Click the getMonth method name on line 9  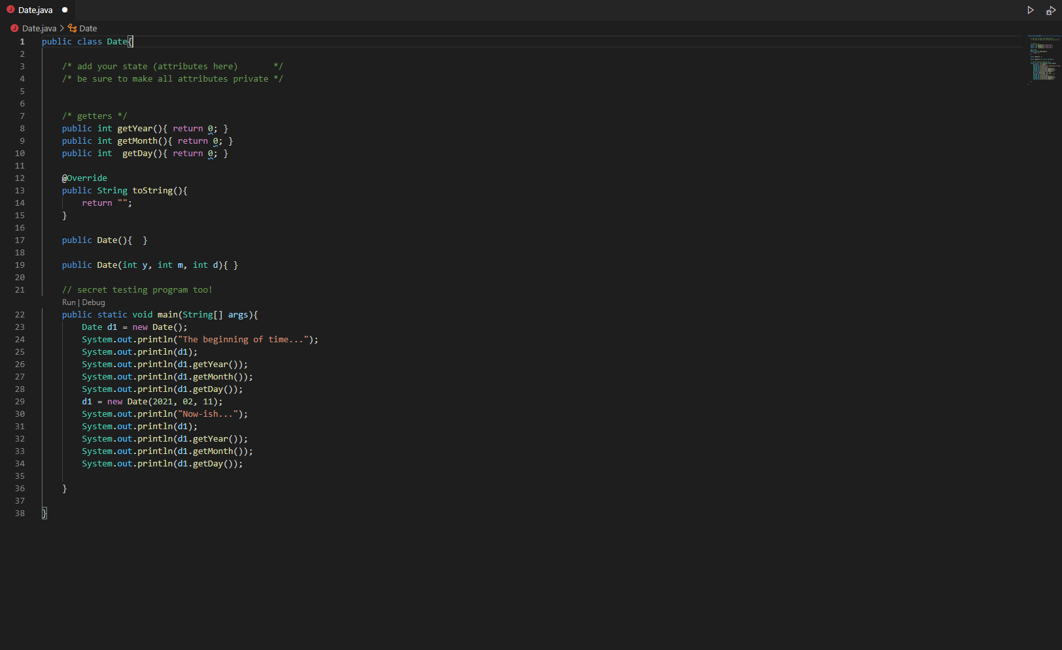pos(137,141)
